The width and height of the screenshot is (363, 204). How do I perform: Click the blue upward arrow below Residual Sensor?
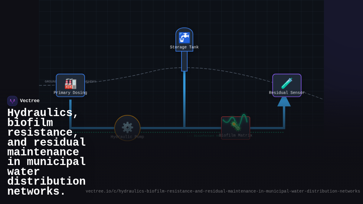click(x=284, y=102)
